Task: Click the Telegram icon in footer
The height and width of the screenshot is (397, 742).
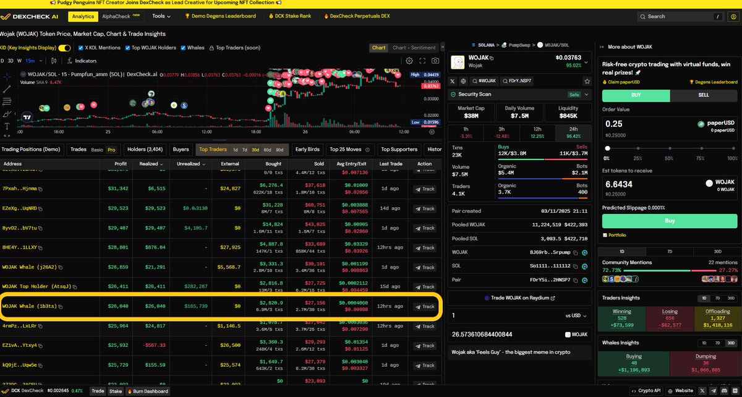Action: pyautogui.click(x=714, y=391)
